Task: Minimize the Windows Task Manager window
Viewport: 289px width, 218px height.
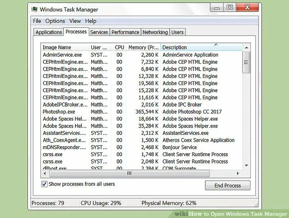Action: pyautogui.click(x=217, y=8)
